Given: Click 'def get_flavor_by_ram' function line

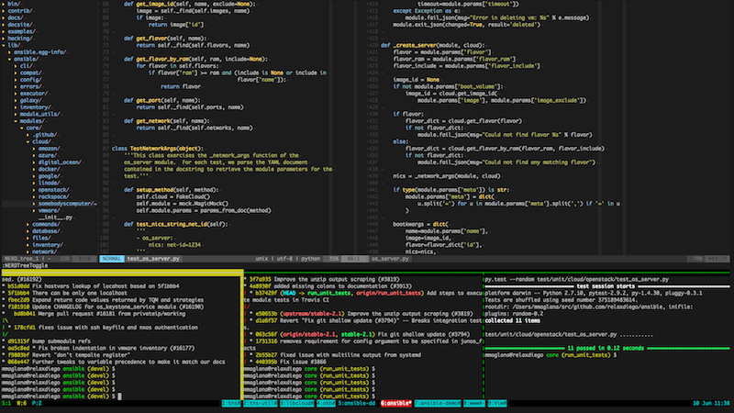Looking at the screenshot, I should point(195,59).
